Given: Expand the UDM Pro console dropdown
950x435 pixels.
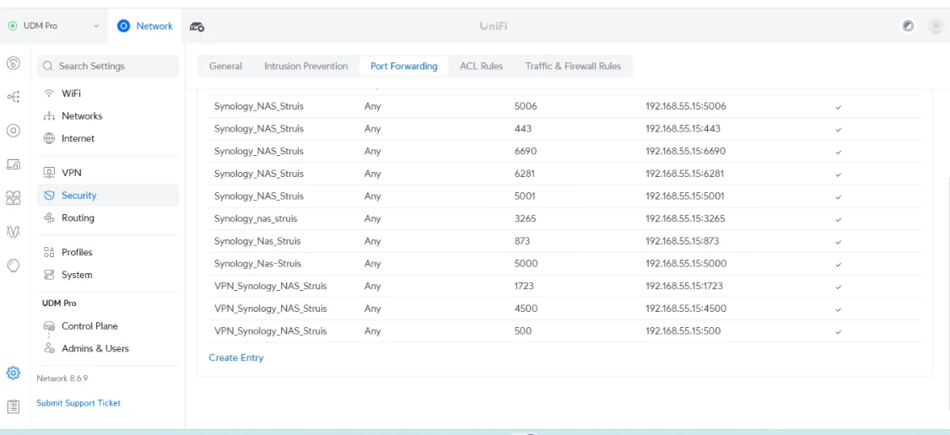Looking at the screenshot, I should pyautogui.click(x=53, y=26).
